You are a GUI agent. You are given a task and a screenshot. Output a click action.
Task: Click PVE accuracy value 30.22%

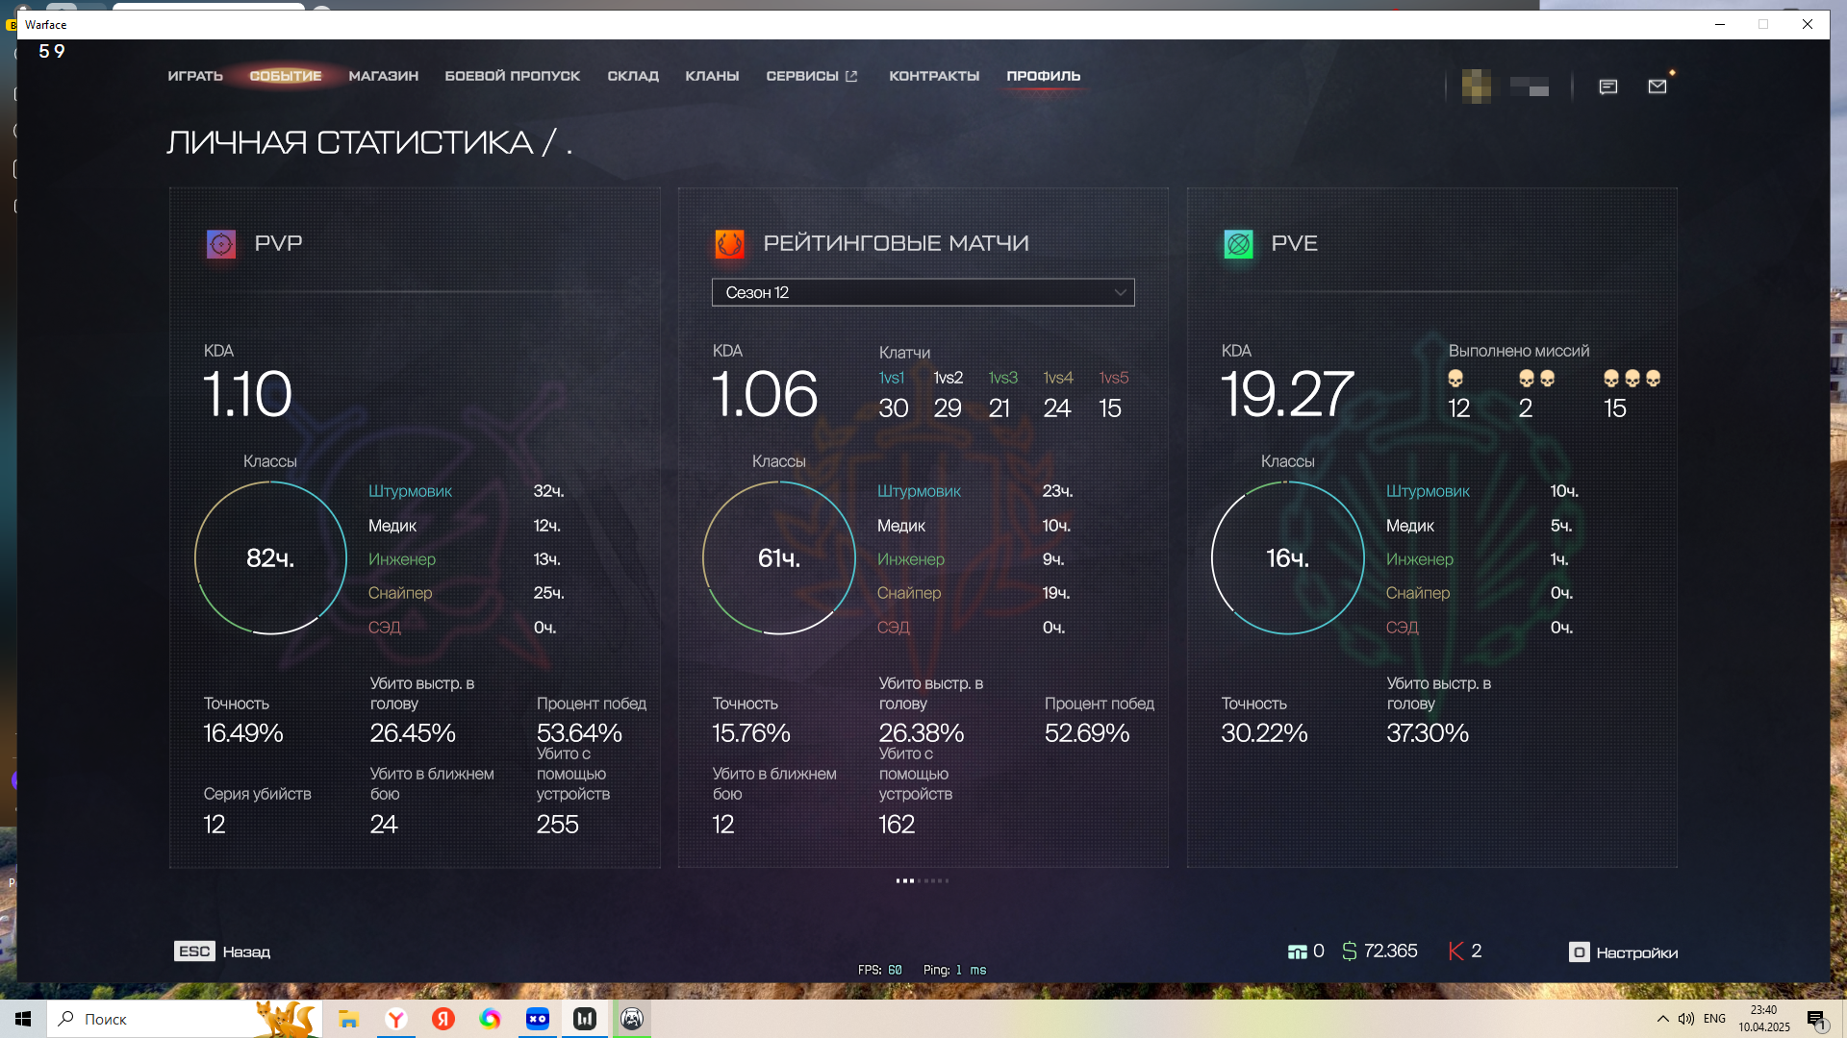tap(1264, 733)
